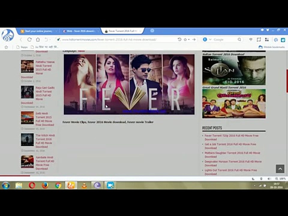Click the bookmarks bar star icon

(6, 47)
